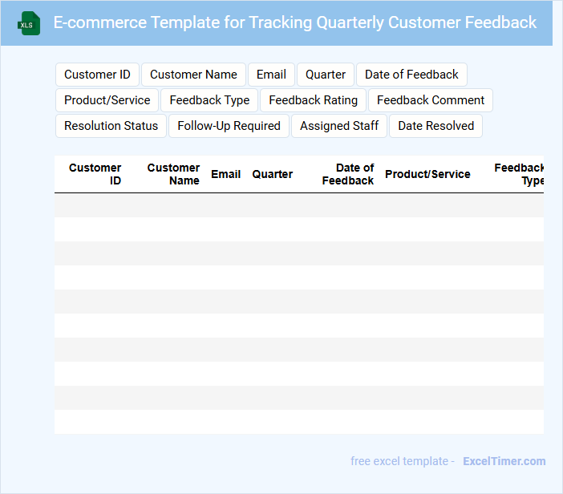Click the Follow-Up Required tag
Image resolution: width=563 pixels, height=494 pixels.
point(229,126)
